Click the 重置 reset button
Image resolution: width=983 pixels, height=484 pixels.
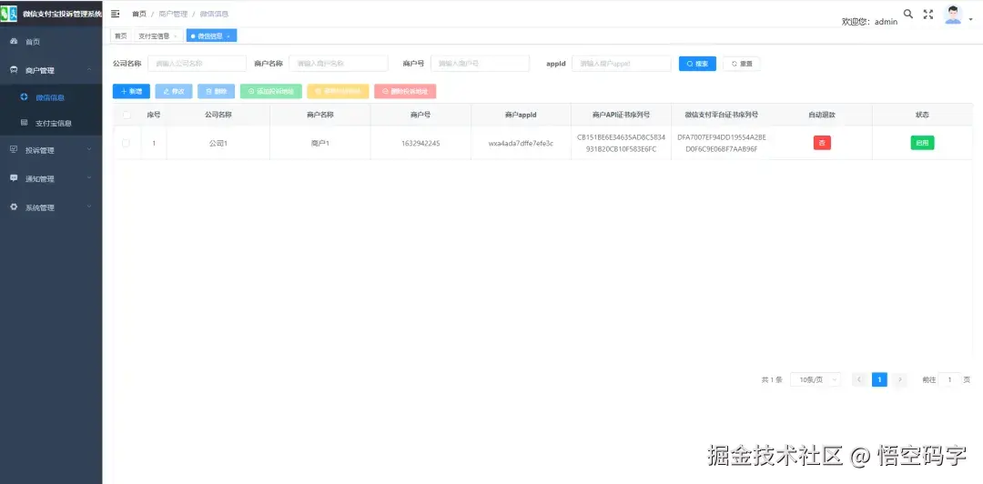(x=742, y=64)
